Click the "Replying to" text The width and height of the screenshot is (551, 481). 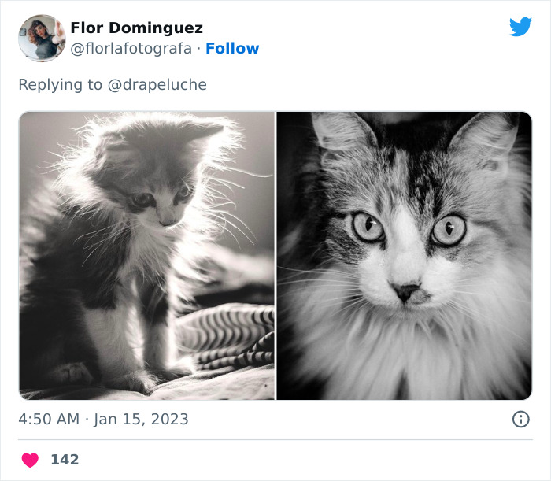[x=60, y=84]
